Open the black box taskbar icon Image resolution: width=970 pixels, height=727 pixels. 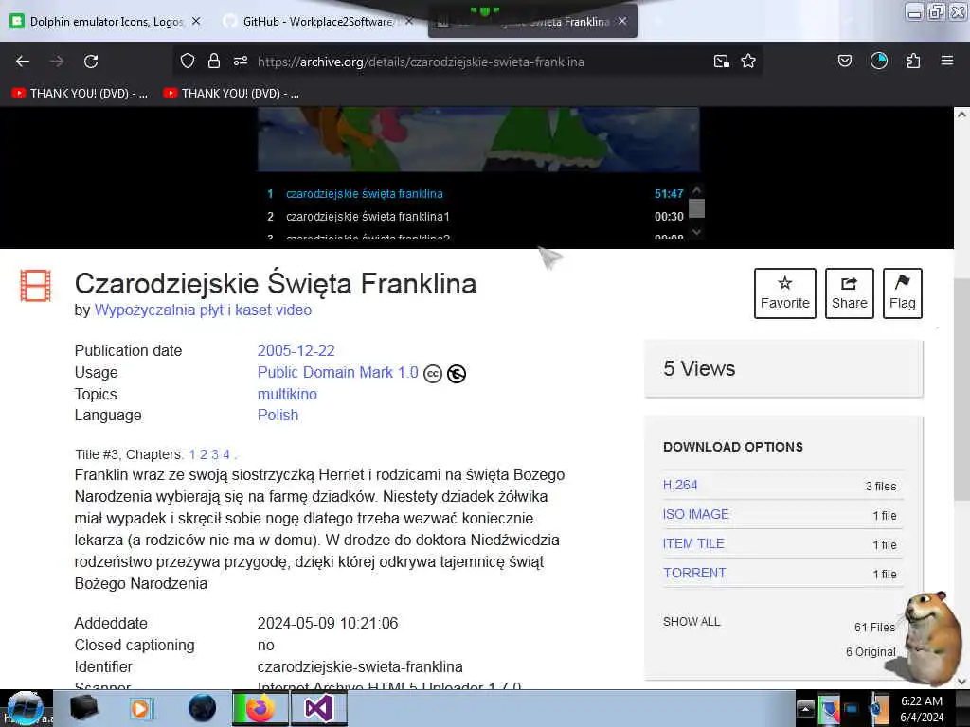click(83, 708)
